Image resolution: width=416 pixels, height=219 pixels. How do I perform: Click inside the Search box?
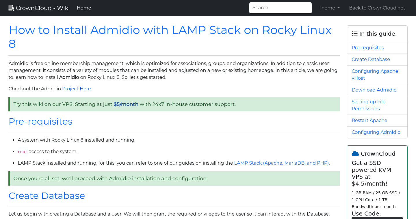[x=280, y=7]
